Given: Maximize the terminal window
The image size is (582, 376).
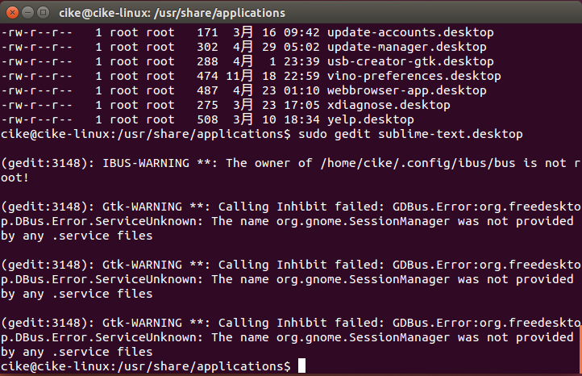Looking at the screenshot, I should tap(42, 13).
